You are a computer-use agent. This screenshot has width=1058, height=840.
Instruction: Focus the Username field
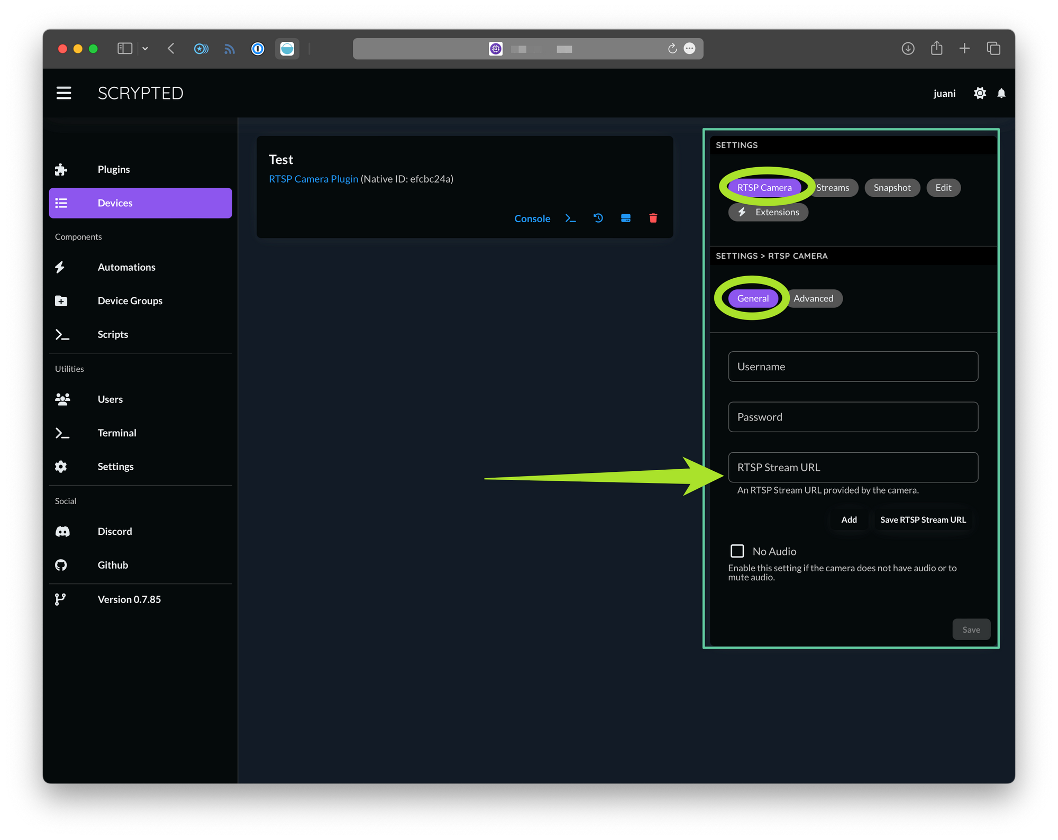(853, 367)
